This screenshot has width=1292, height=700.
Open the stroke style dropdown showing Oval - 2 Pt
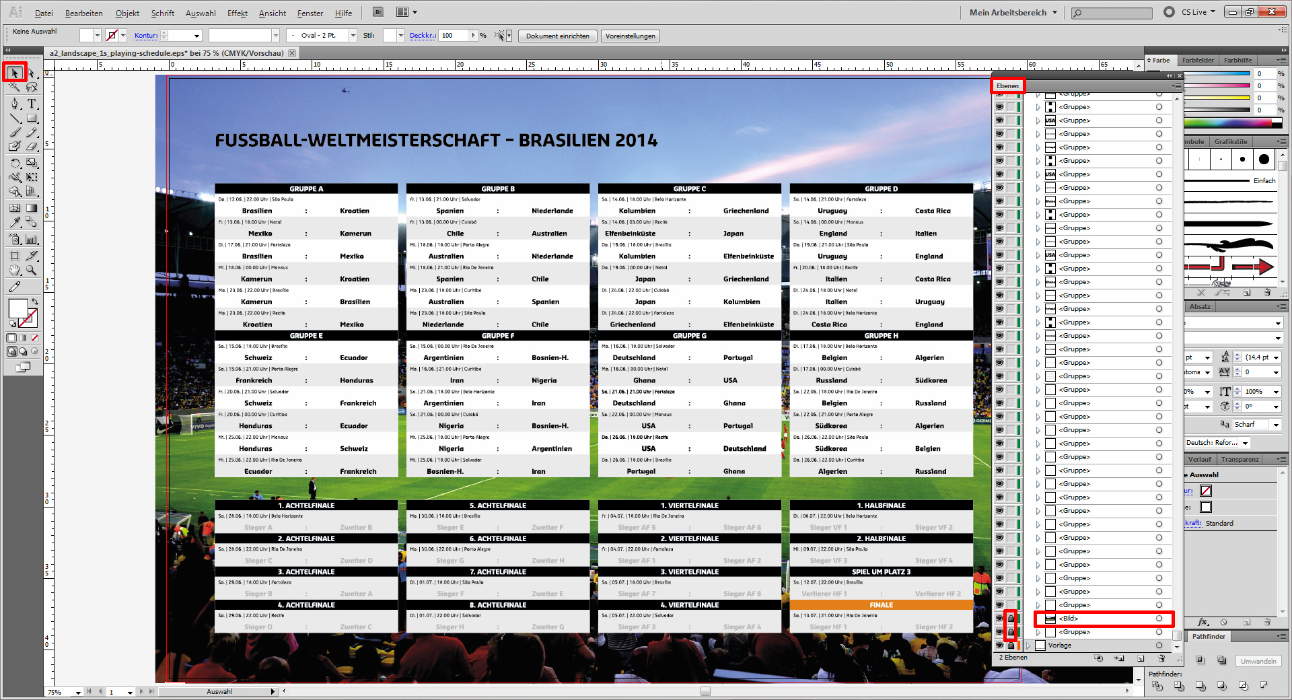coord(353,36)
